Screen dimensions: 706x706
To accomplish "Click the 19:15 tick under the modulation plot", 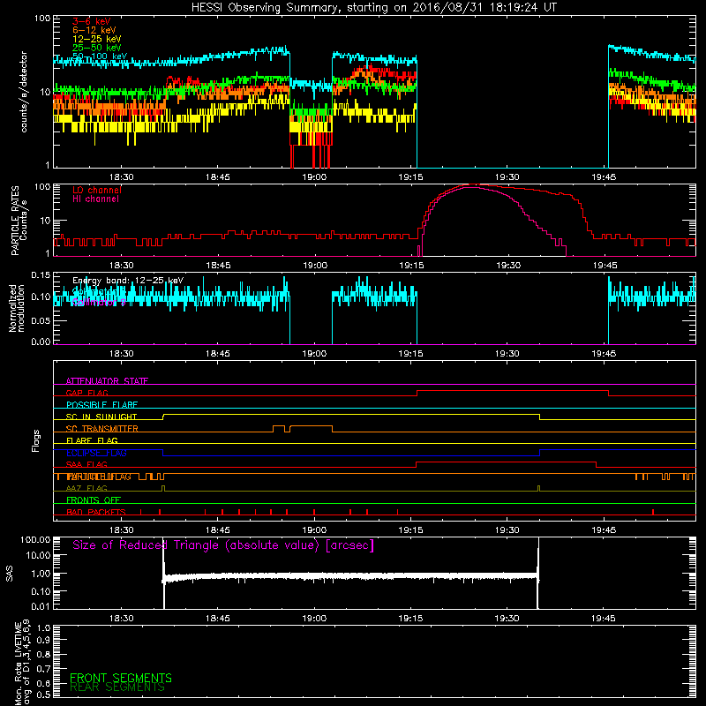I will click(x=410, y=354).
